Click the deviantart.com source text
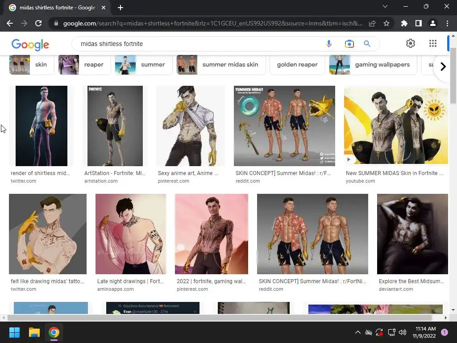 396,289
